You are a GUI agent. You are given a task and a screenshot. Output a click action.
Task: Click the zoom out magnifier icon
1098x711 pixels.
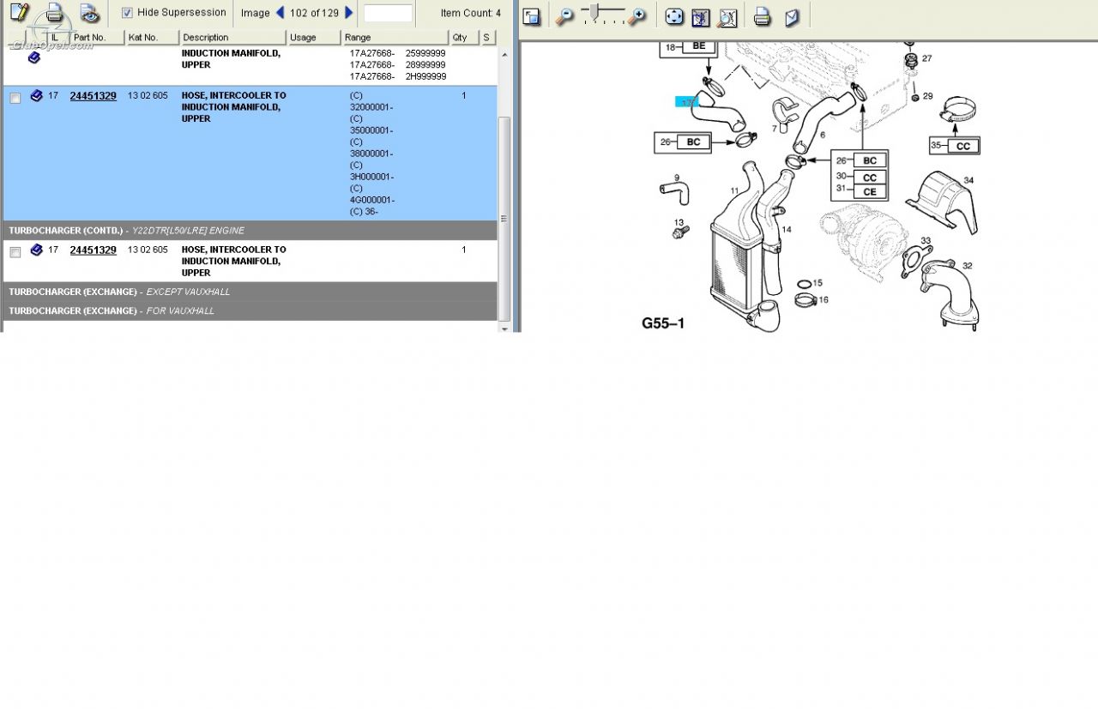564,16
